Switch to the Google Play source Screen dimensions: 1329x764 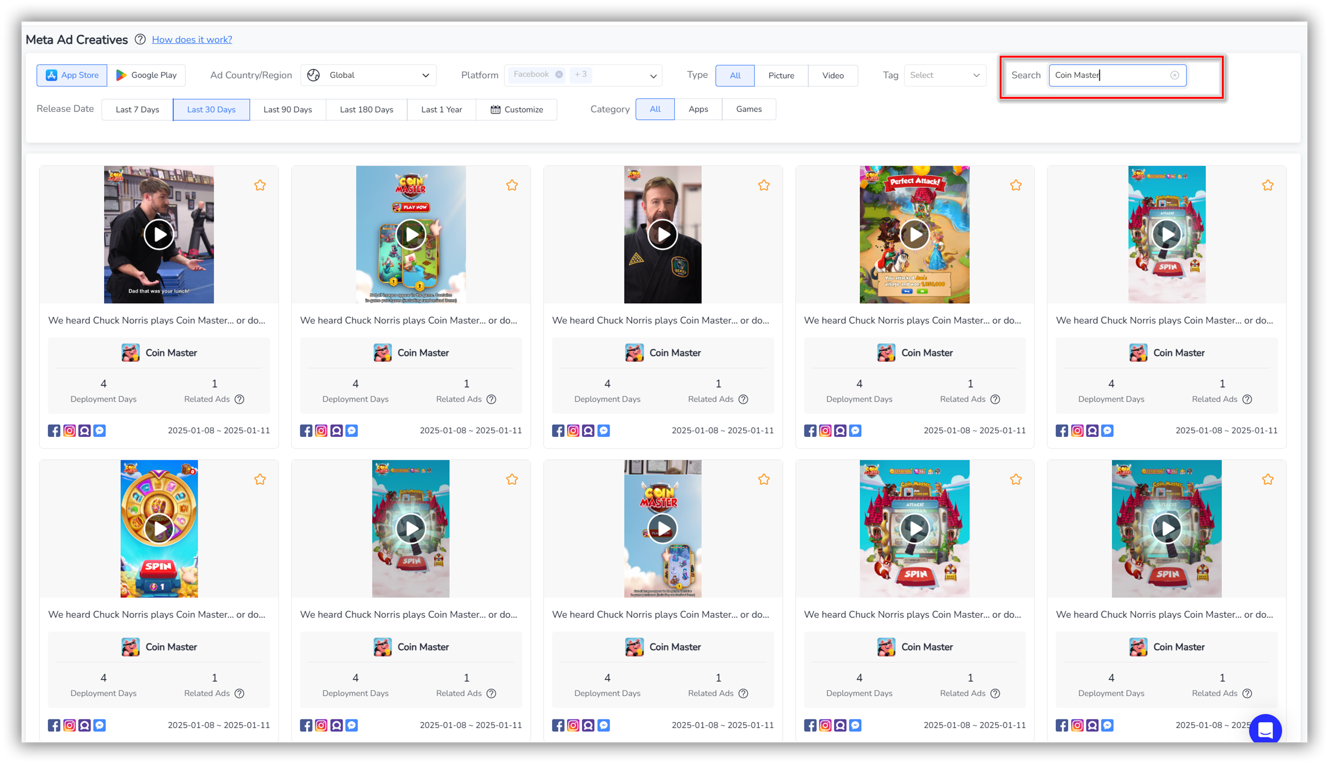point(146,75)
